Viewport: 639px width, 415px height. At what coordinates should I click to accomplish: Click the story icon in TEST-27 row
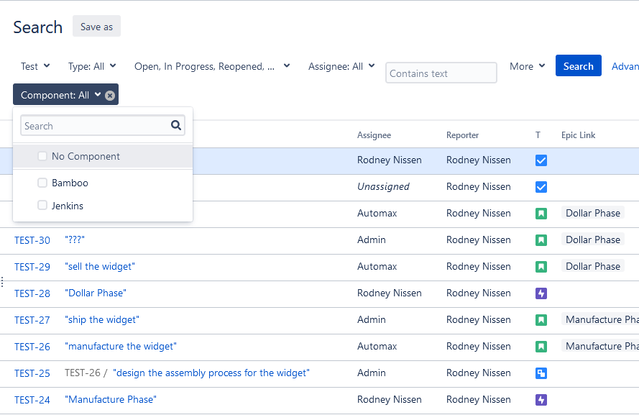pyautogui.click(x=541, y=320)
